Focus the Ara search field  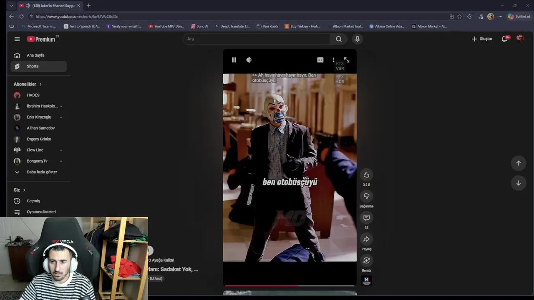256,39
